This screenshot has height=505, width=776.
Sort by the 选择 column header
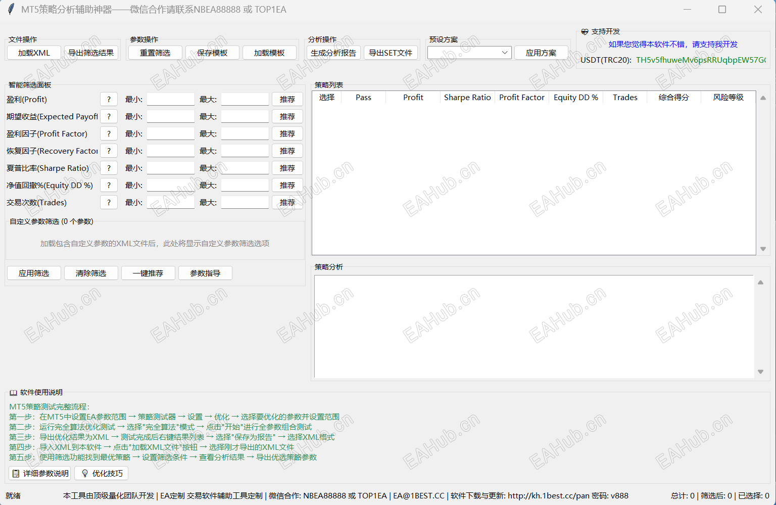click(x=327, y=98)
